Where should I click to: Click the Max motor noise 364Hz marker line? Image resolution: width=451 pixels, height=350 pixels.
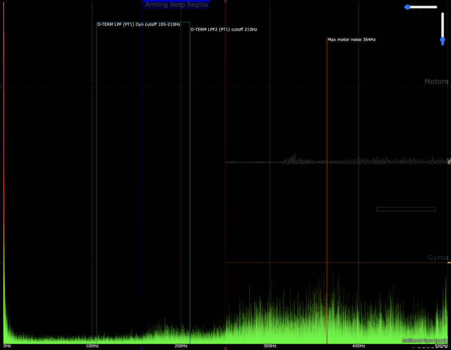coord(327,135)
